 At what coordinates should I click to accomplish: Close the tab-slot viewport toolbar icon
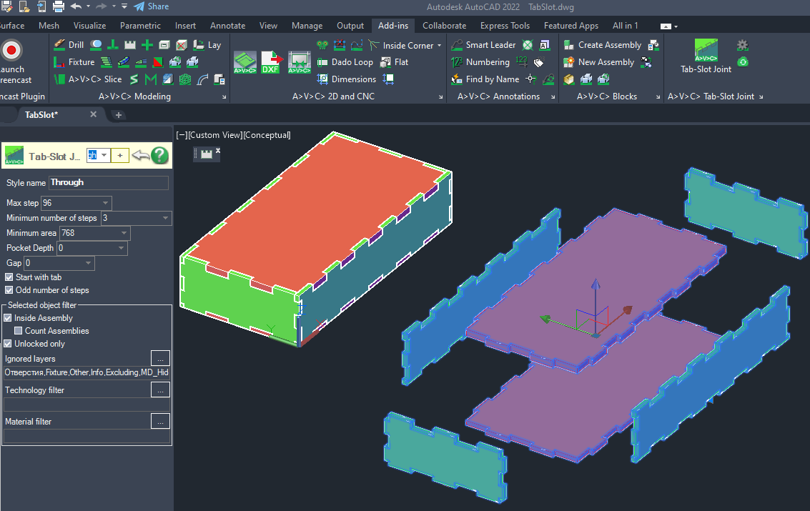[218, 150]
